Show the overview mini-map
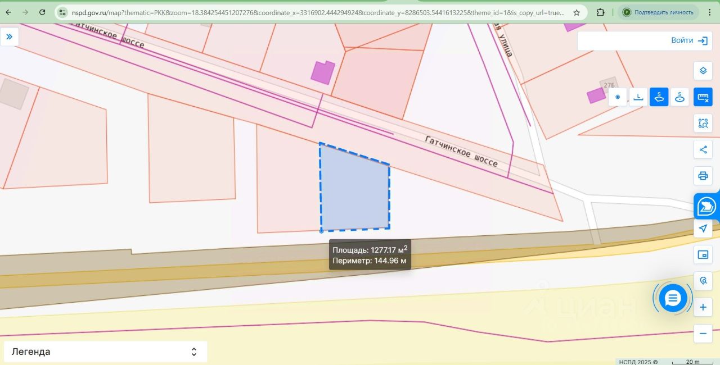Screen dimensions: 720x365 [703, 255]
